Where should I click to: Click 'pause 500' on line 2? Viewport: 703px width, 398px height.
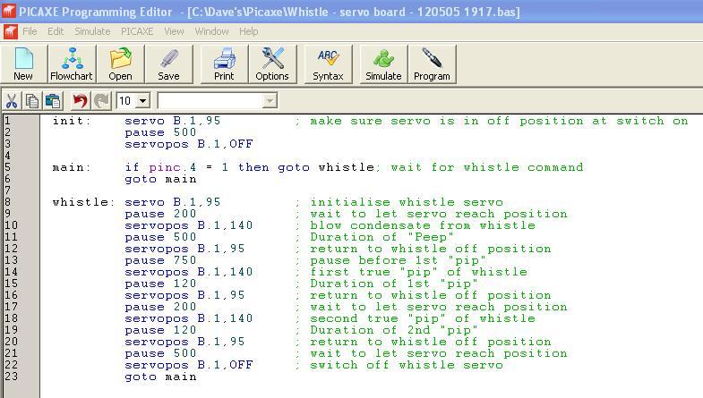coord(160,132)
